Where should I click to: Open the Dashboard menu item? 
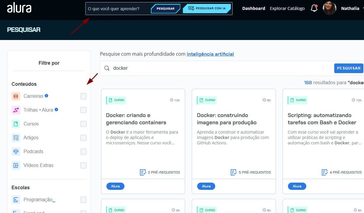coord(253,8)
